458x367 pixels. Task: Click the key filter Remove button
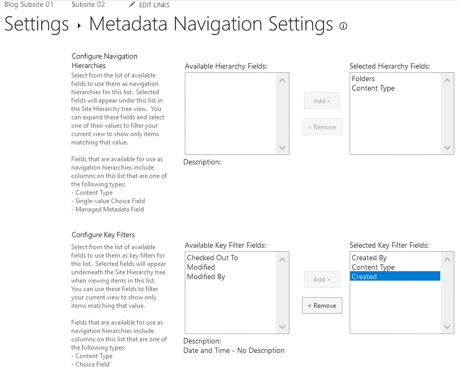pyautogui.click(x=321, y=305)
